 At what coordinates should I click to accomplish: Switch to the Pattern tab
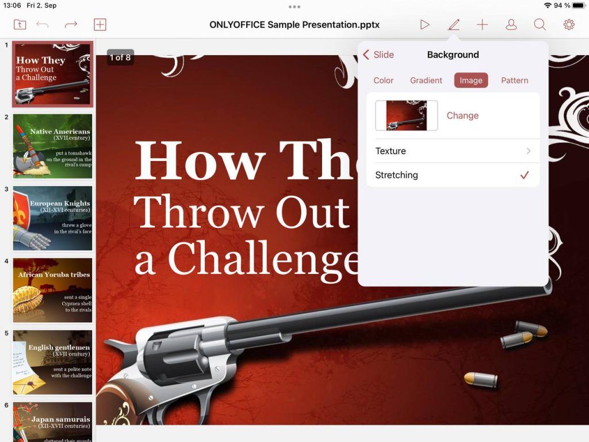pos(515,81)
